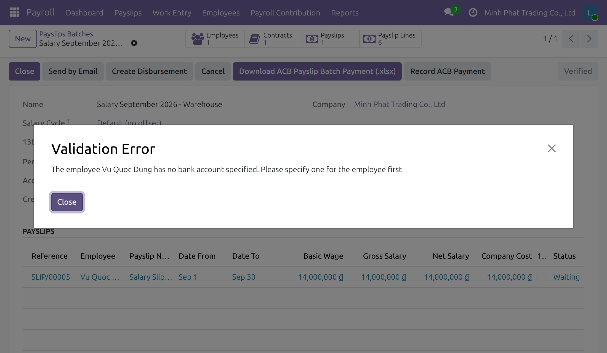
Task: Download ACB Payslip Batch Payment xlsx
Action: point(317,71)
